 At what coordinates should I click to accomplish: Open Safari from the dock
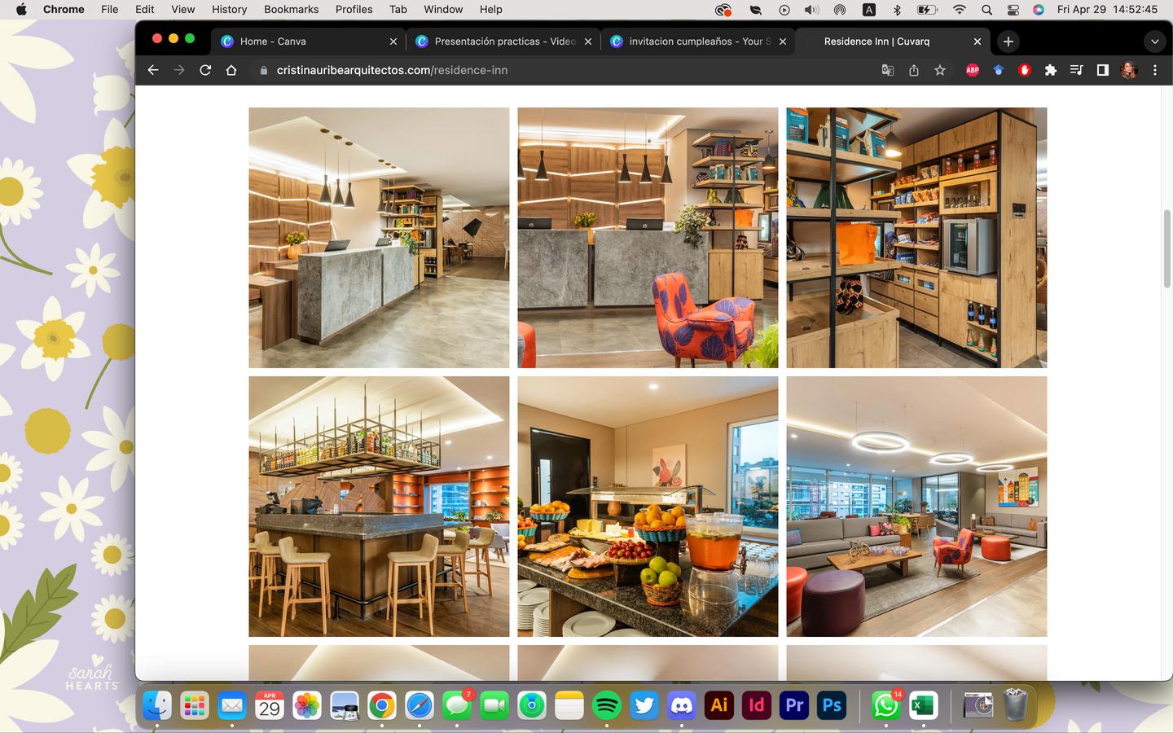[x=420, y=705]
